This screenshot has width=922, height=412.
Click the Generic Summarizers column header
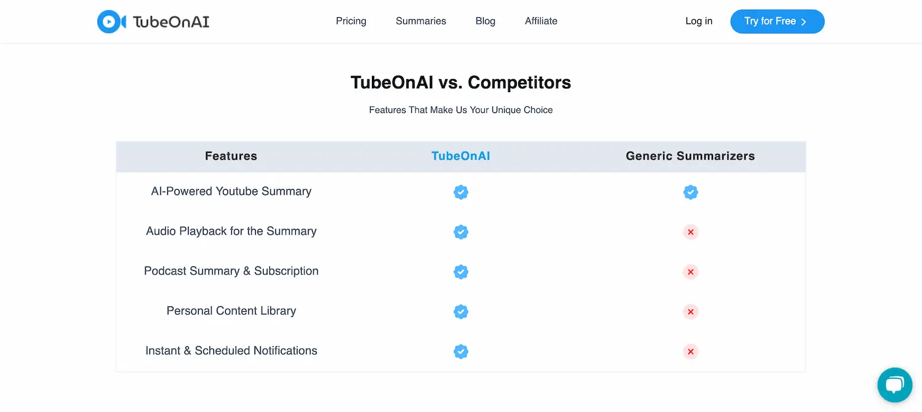[690, 156]
